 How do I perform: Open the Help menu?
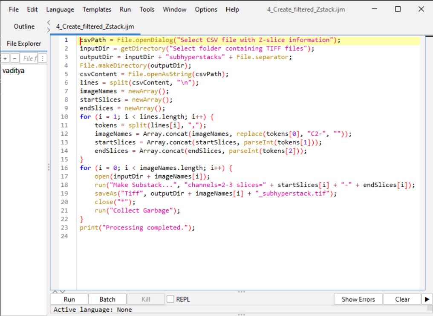pyautogui.click(x=232, y=9)
